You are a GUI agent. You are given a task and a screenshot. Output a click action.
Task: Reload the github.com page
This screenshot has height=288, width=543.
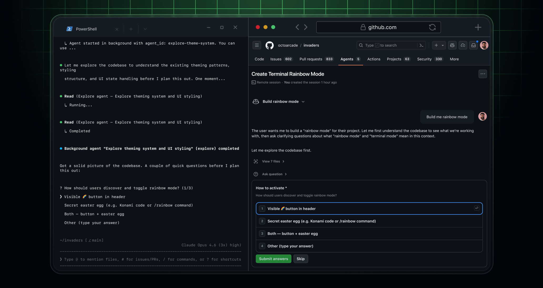432,27
